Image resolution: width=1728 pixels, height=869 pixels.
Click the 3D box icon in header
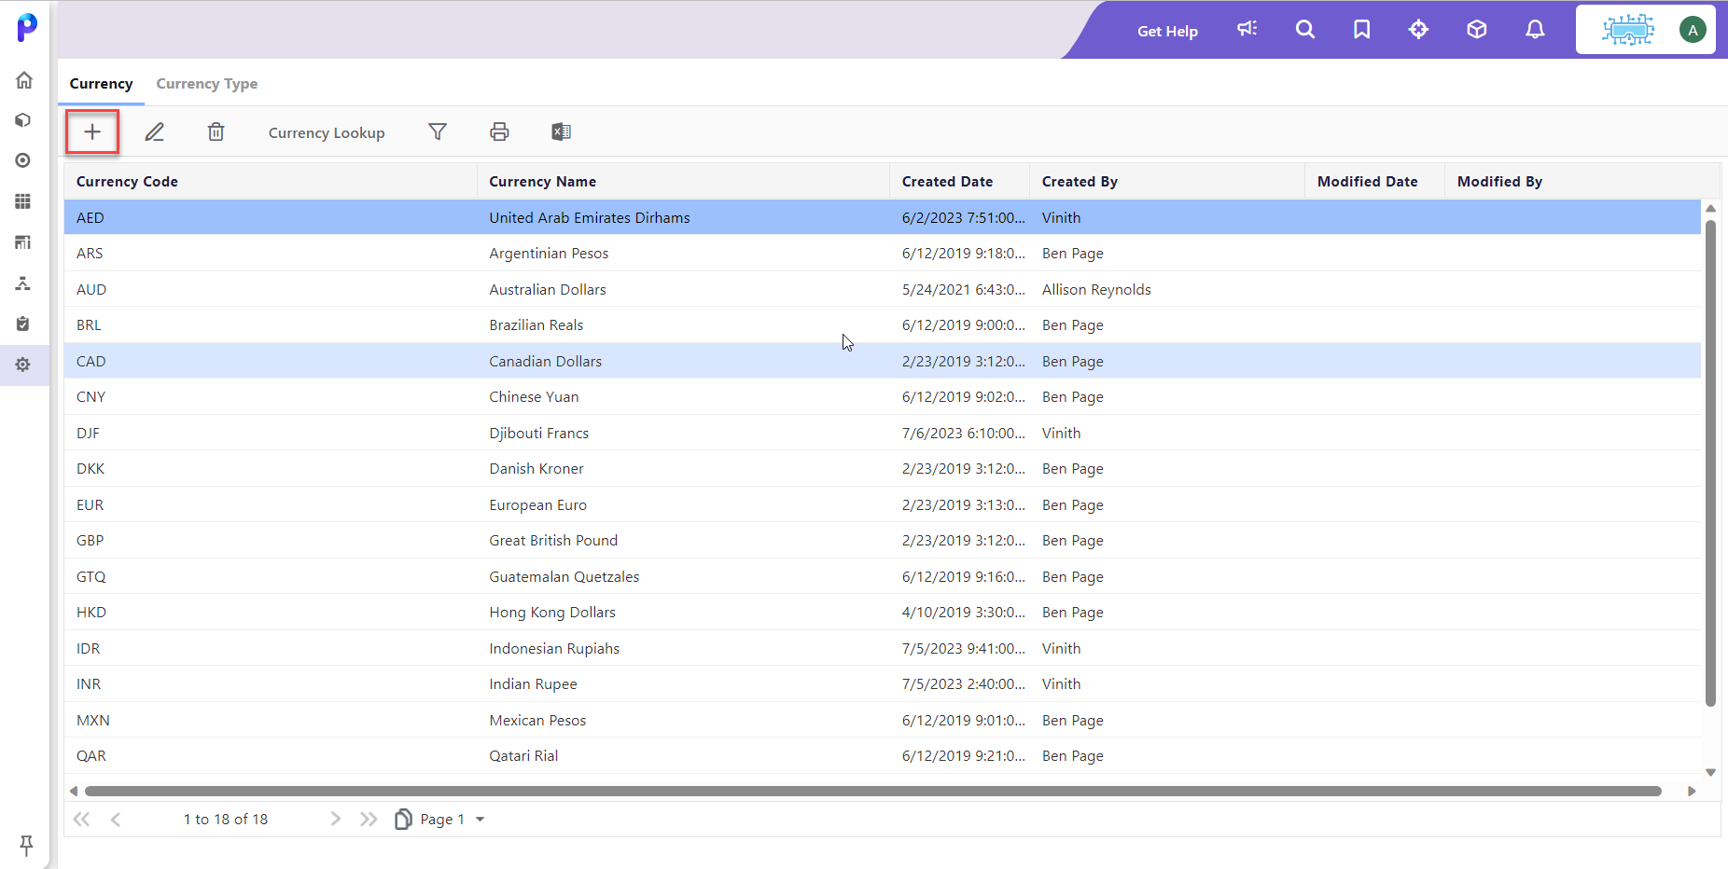(x=1476, y=30)
